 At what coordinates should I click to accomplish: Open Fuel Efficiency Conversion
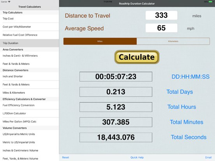[30, 105]
